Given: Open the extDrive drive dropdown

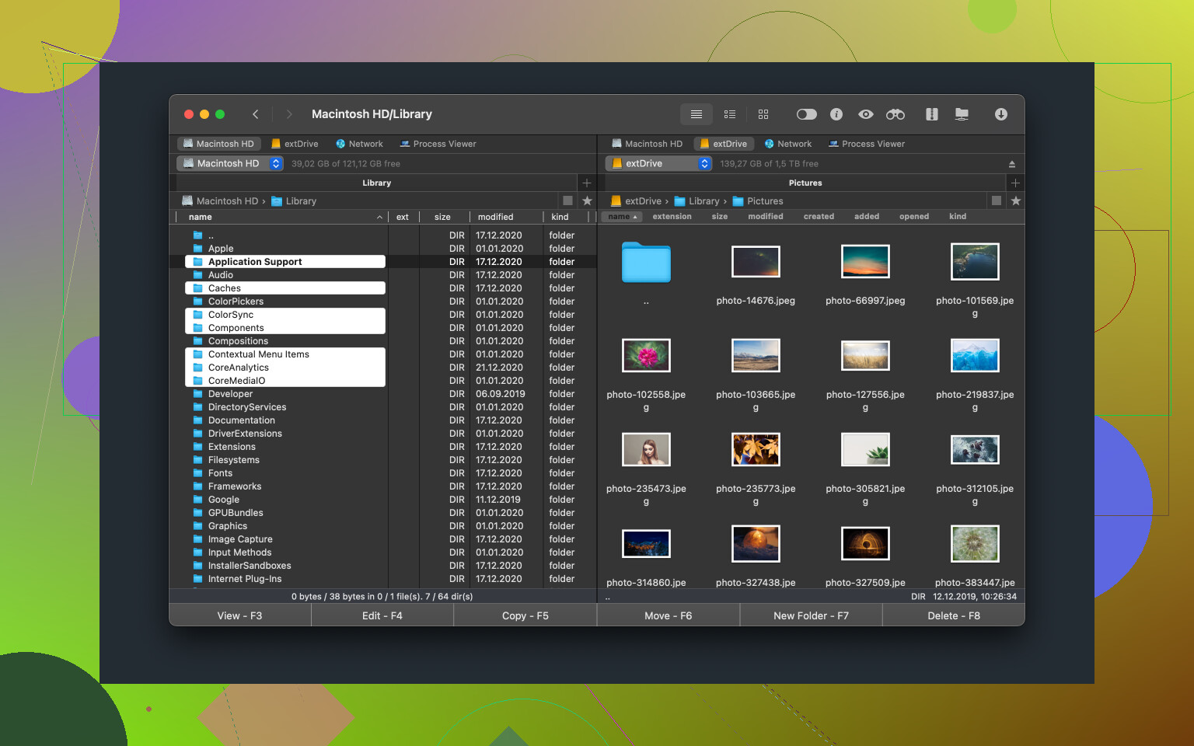Looking at the screenshot, I should point(658,163).
